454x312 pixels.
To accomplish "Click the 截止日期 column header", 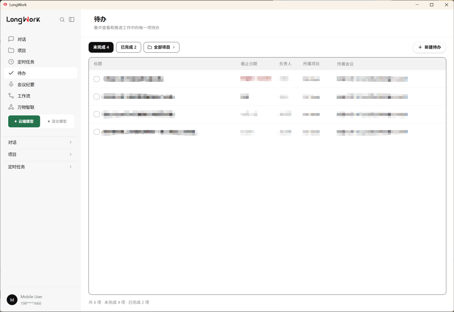I will 249,64.
